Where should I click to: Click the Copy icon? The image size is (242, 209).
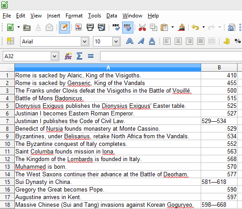(x=154, y=28)
